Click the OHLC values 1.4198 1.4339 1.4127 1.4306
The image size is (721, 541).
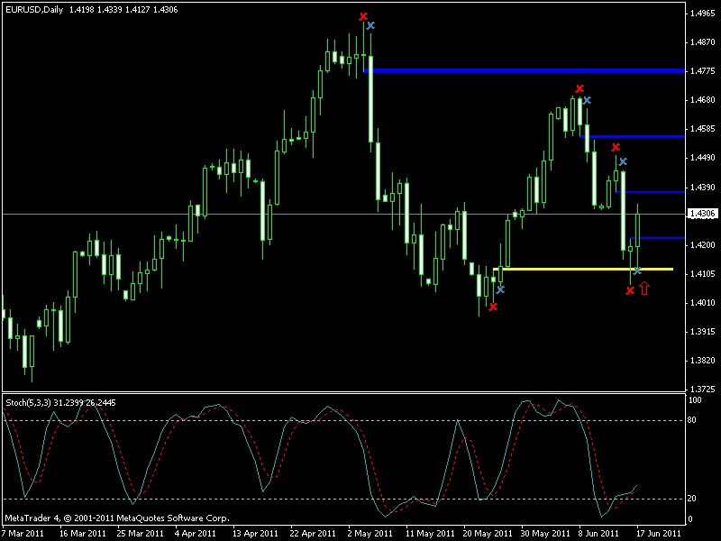[x=123, y=10]
